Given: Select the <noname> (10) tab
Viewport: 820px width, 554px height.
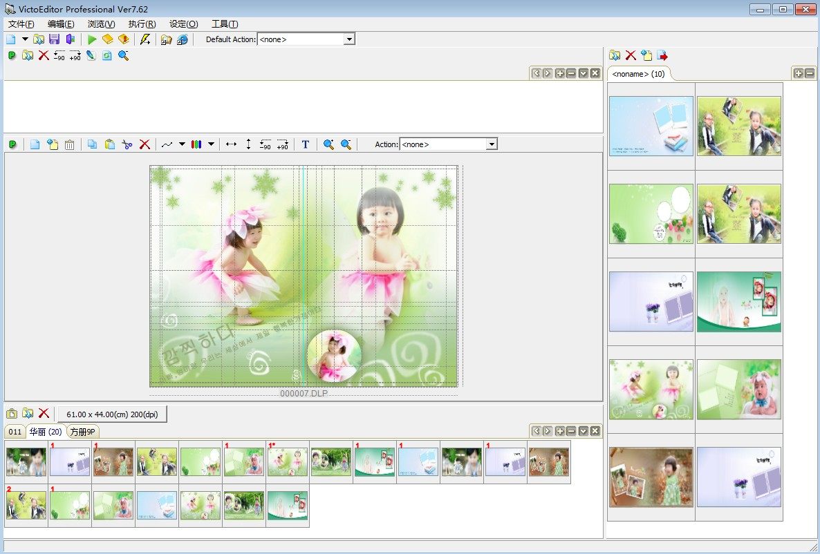Looking at the screenshot, I should click(639, 74).
